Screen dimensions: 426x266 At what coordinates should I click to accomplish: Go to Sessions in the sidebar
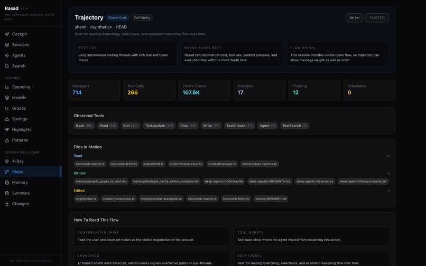pos(31,45)
